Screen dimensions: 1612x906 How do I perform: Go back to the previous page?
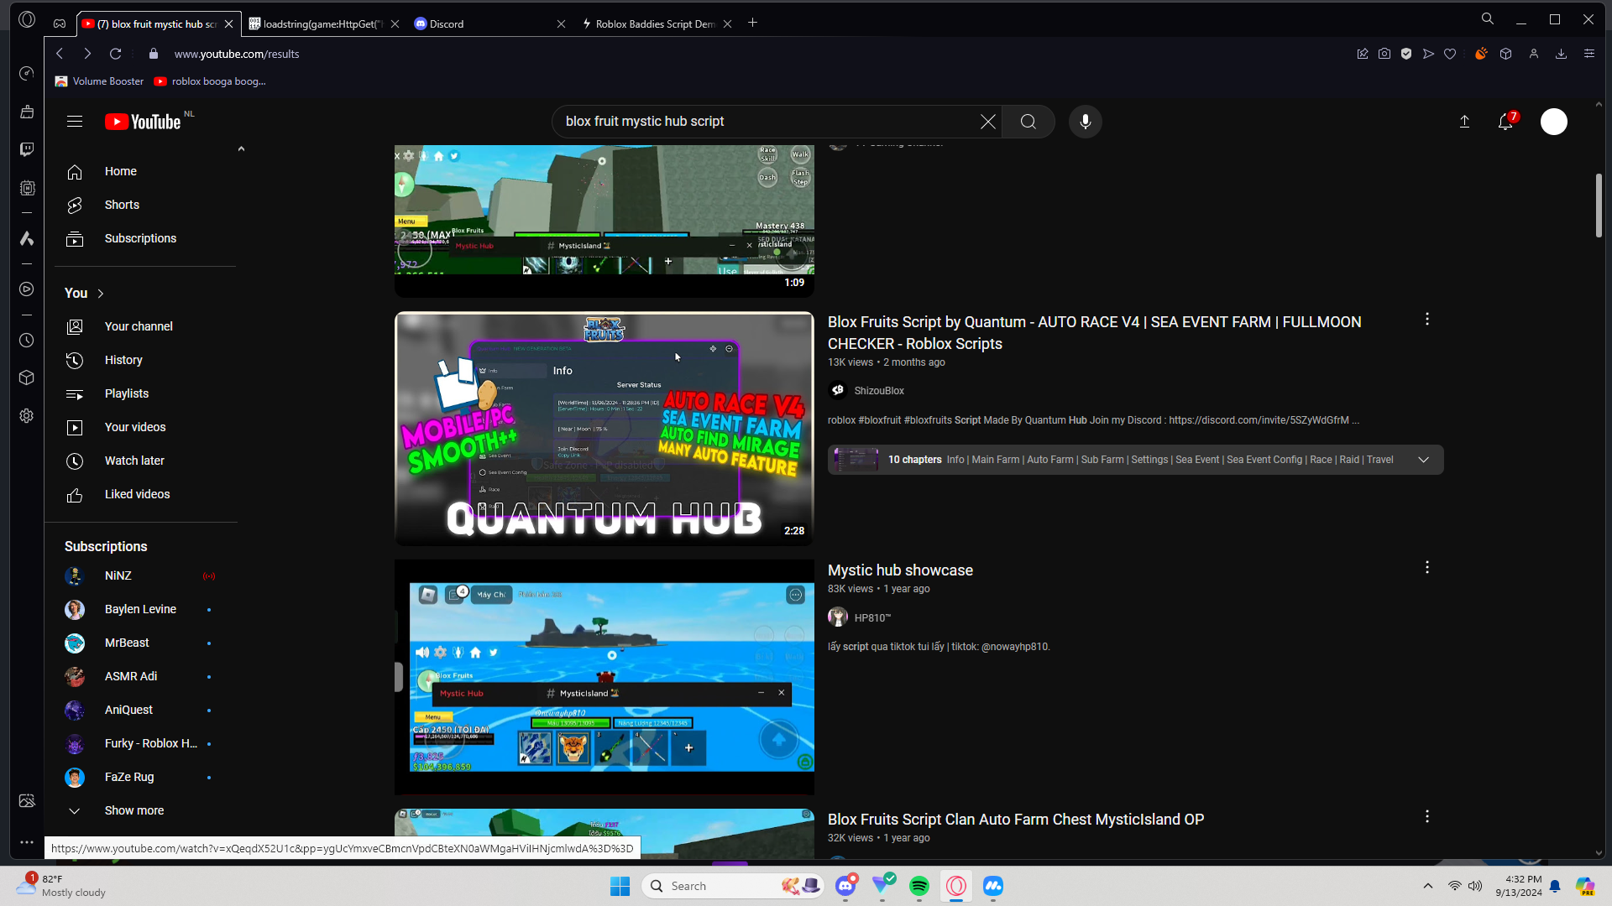pyautogui.click(x=60, y=54)
